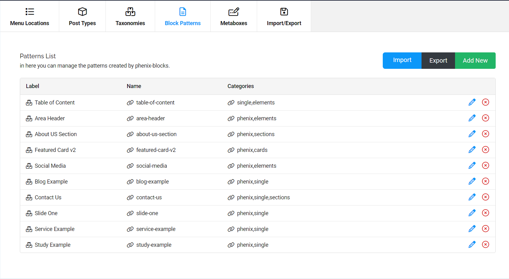Screen dimensions: 509x279
Task: Select the 'Contact Us' label text
Action: [48, 197]
